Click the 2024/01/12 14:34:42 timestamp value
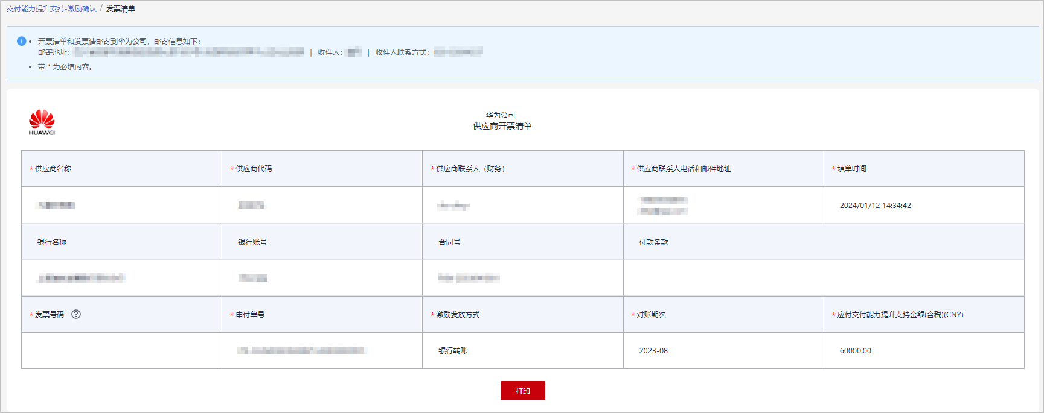Viewport: 1044px width, 413px height. [875, 206]
